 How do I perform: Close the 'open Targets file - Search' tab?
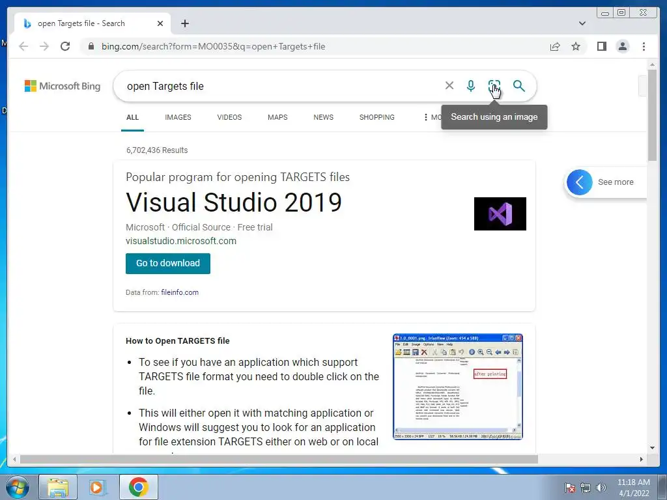(160, 23)
